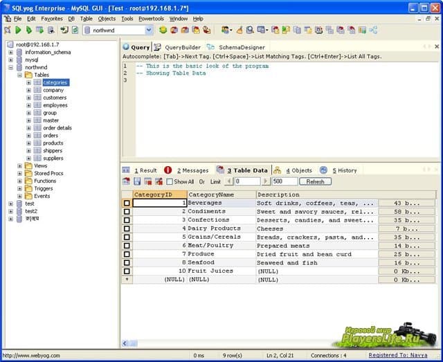Select the order details table
The image size is (443, 362).
pos(57,128)
